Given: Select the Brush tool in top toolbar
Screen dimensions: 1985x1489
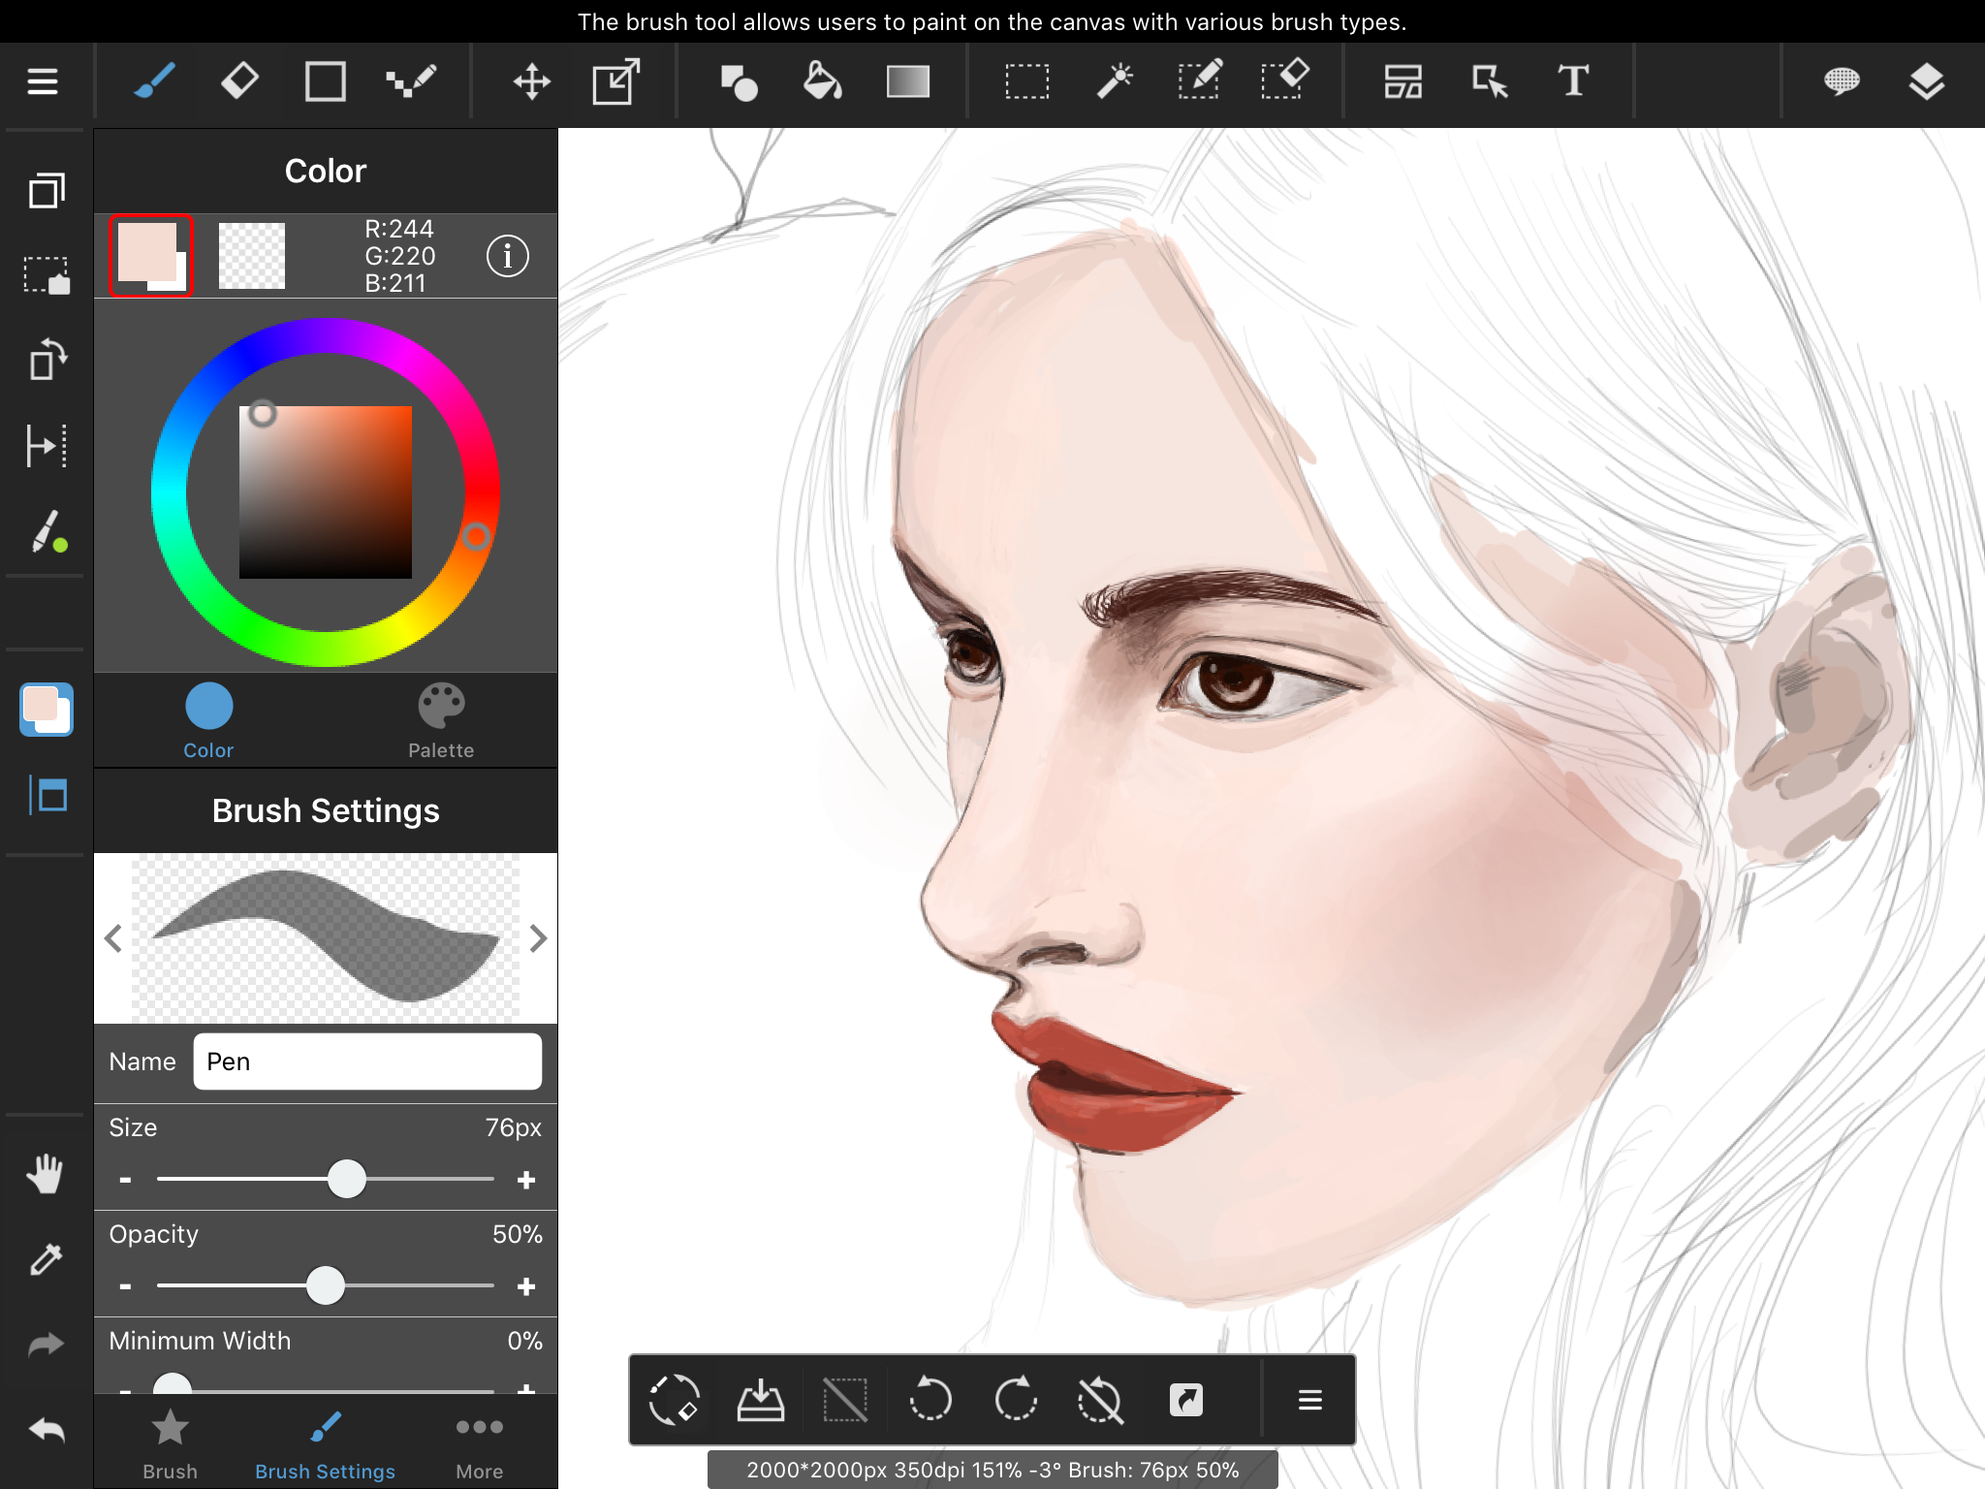Looking at the screenshot, I should tap(153, 81).
